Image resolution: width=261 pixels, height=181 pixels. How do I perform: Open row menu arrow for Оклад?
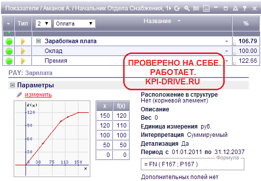227,52
